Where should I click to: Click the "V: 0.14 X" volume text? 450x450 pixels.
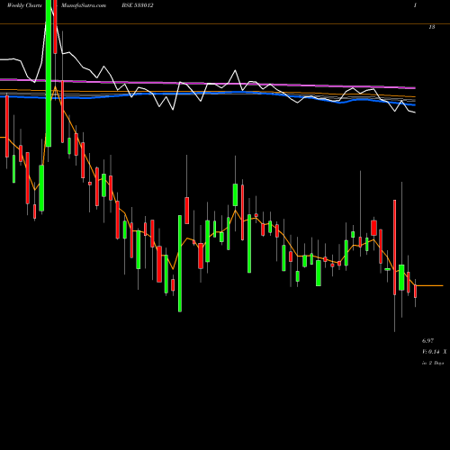tap(434, 352)
